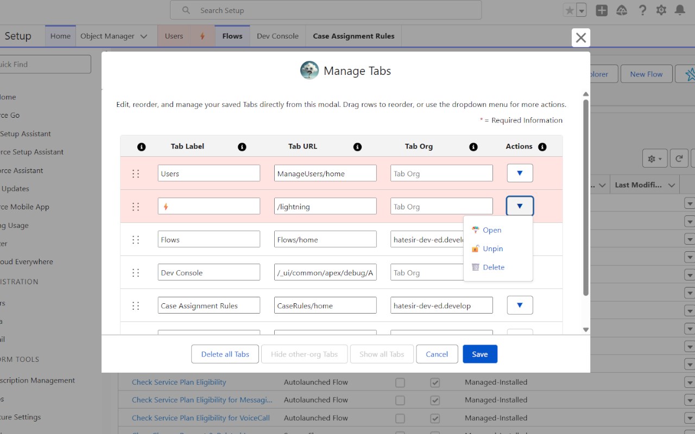Close the Manage Tabs modal with X
695x434 pixels.
coord(580,37)
